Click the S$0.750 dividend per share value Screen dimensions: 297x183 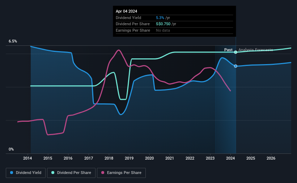pos(163,24)
